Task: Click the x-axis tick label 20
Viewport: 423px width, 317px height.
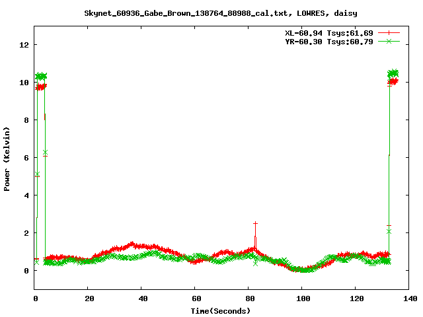Action: 89,299
